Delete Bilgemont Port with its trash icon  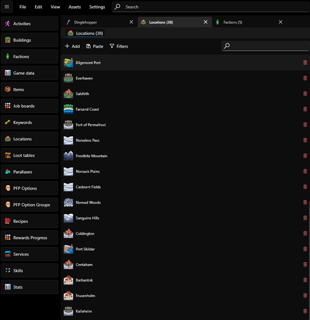(305, 63)
